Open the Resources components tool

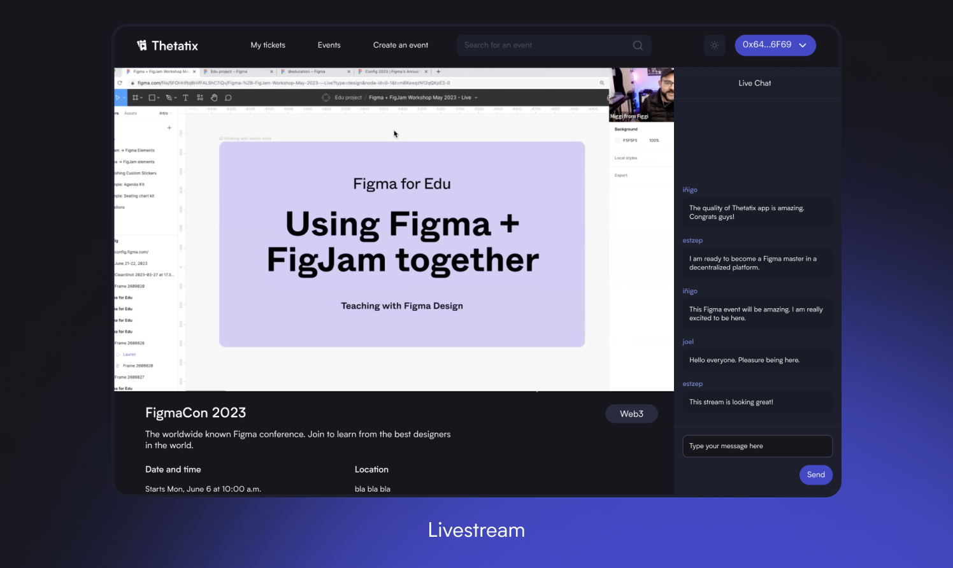point(200,97)
